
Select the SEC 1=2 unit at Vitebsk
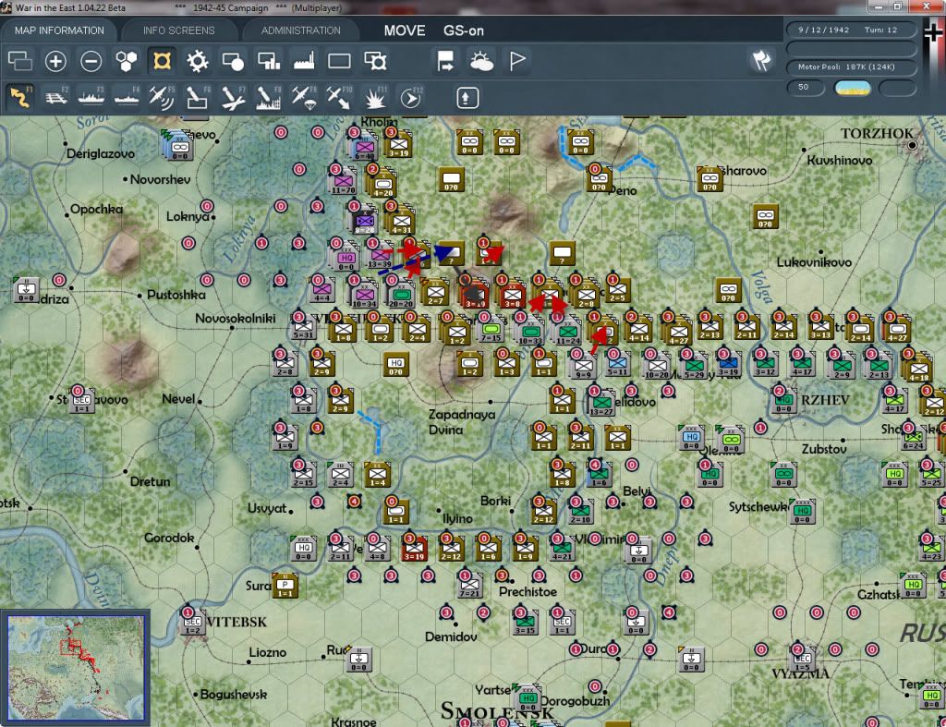[x=192, y=624]
